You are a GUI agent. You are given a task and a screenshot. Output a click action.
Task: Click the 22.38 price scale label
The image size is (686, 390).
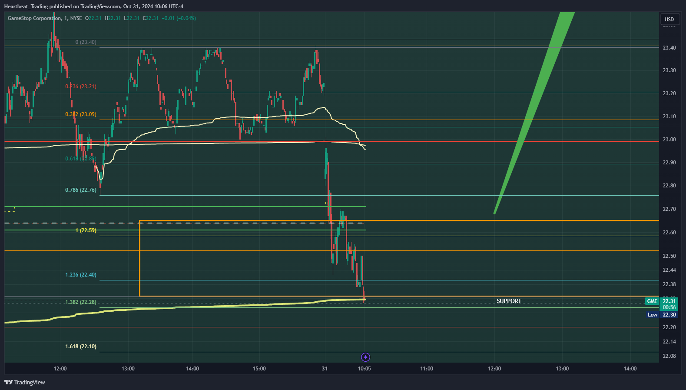click(669, 284)
